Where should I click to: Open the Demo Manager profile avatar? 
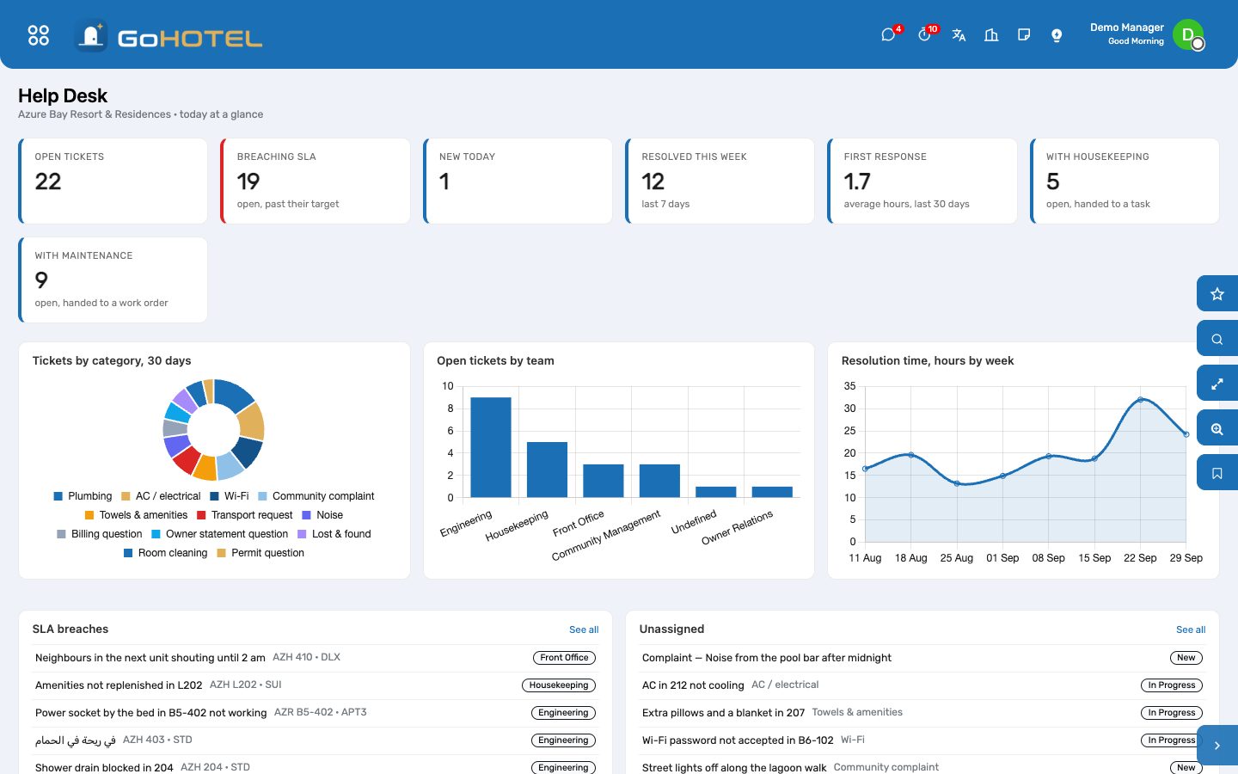coord(1188,35)
